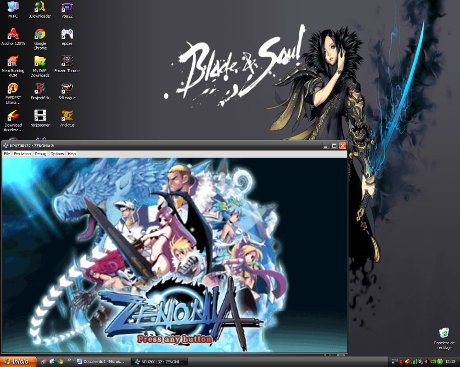
Task: Click the Vindictus desktop icon
Action: 67,116
